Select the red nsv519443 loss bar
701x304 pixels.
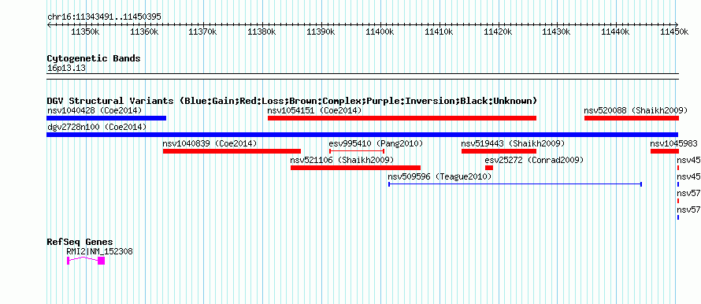tap(499, 151)
